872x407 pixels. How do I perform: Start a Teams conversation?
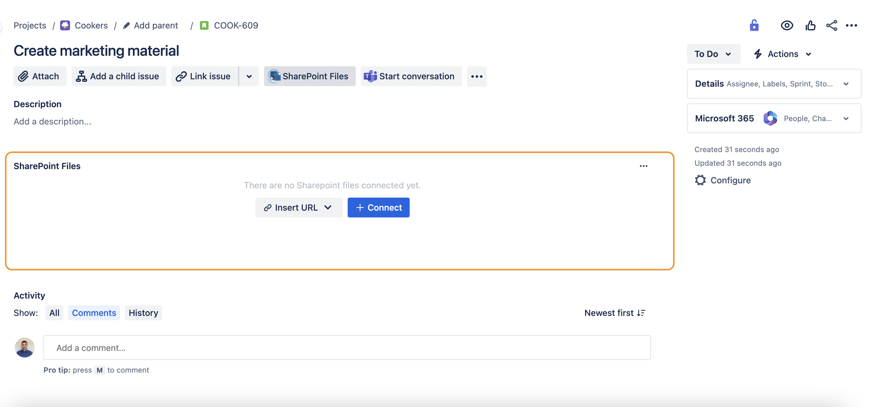tap(411, 77)
